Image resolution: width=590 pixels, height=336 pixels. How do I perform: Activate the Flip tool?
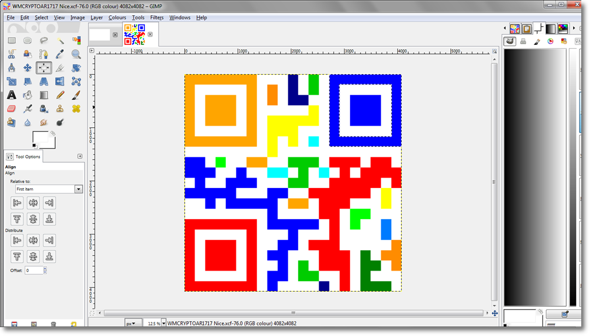[60, 81]
